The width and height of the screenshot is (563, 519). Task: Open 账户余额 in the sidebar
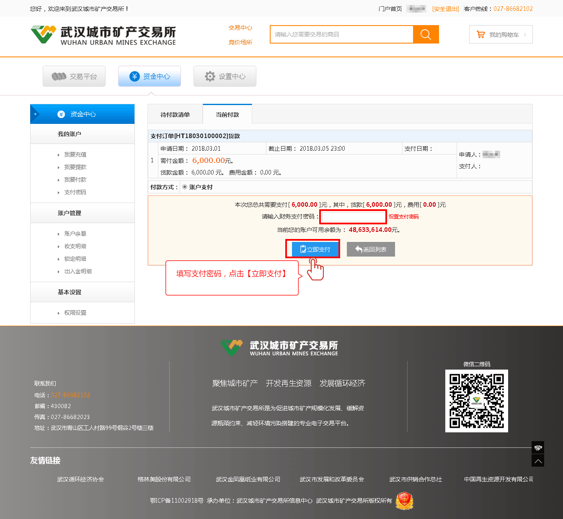pyautogui.click(x=75, y=234)
